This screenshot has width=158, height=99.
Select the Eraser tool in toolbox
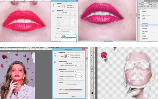click(x=92, y=69)
